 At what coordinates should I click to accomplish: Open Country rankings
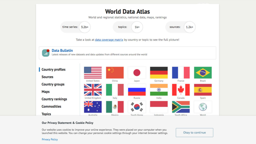coord(54,99)
